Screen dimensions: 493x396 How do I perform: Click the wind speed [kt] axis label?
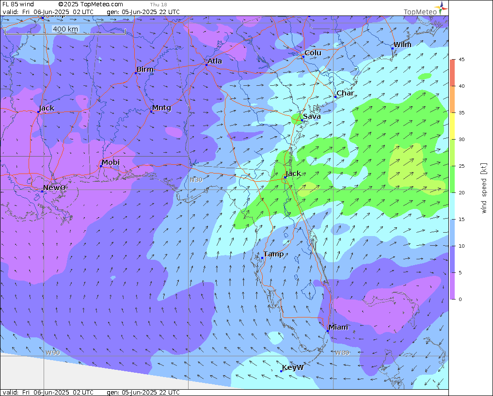coord(484,188)
